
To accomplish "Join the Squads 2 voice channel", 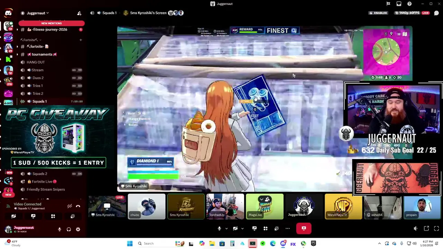I will coord(51,174).
